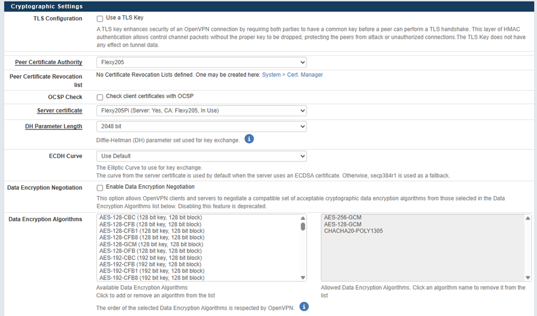Select AES-128-CBC from available algorithms
537x316 pixels.
150,217
